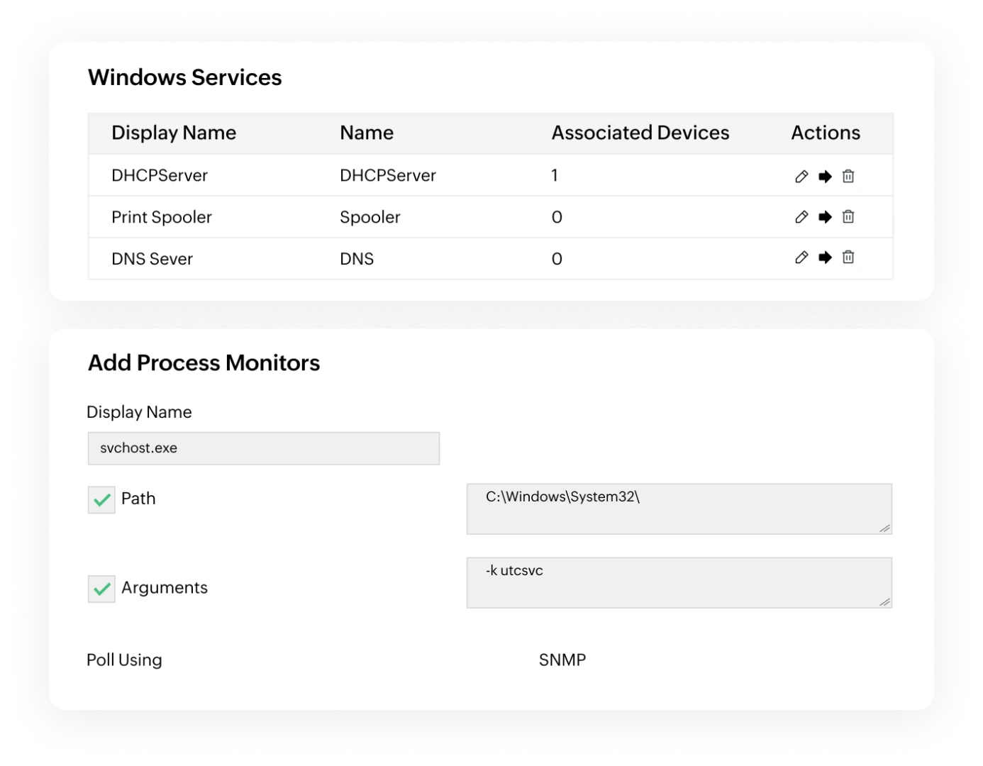This screenshot has width=983, height=766.
Task: Toggle the Arguments checkbox
Action: [101, 588]
